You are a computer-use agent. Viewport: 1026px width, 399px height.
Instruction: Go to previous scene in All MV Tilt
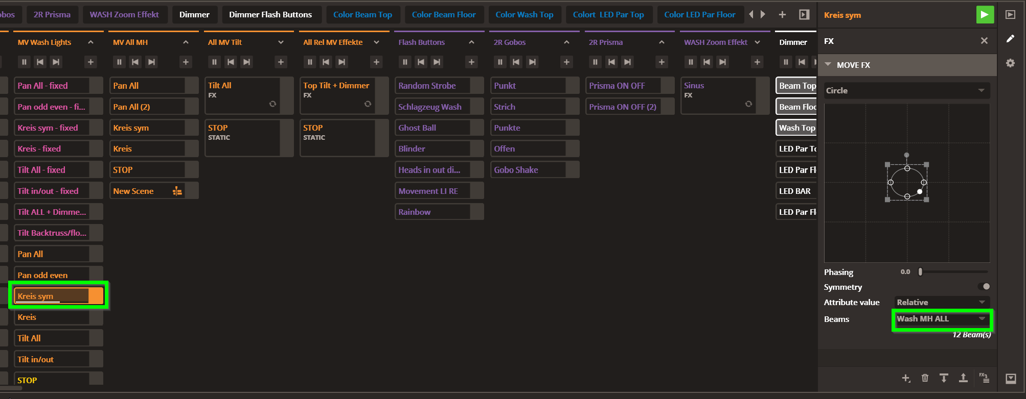click(231, 62)
